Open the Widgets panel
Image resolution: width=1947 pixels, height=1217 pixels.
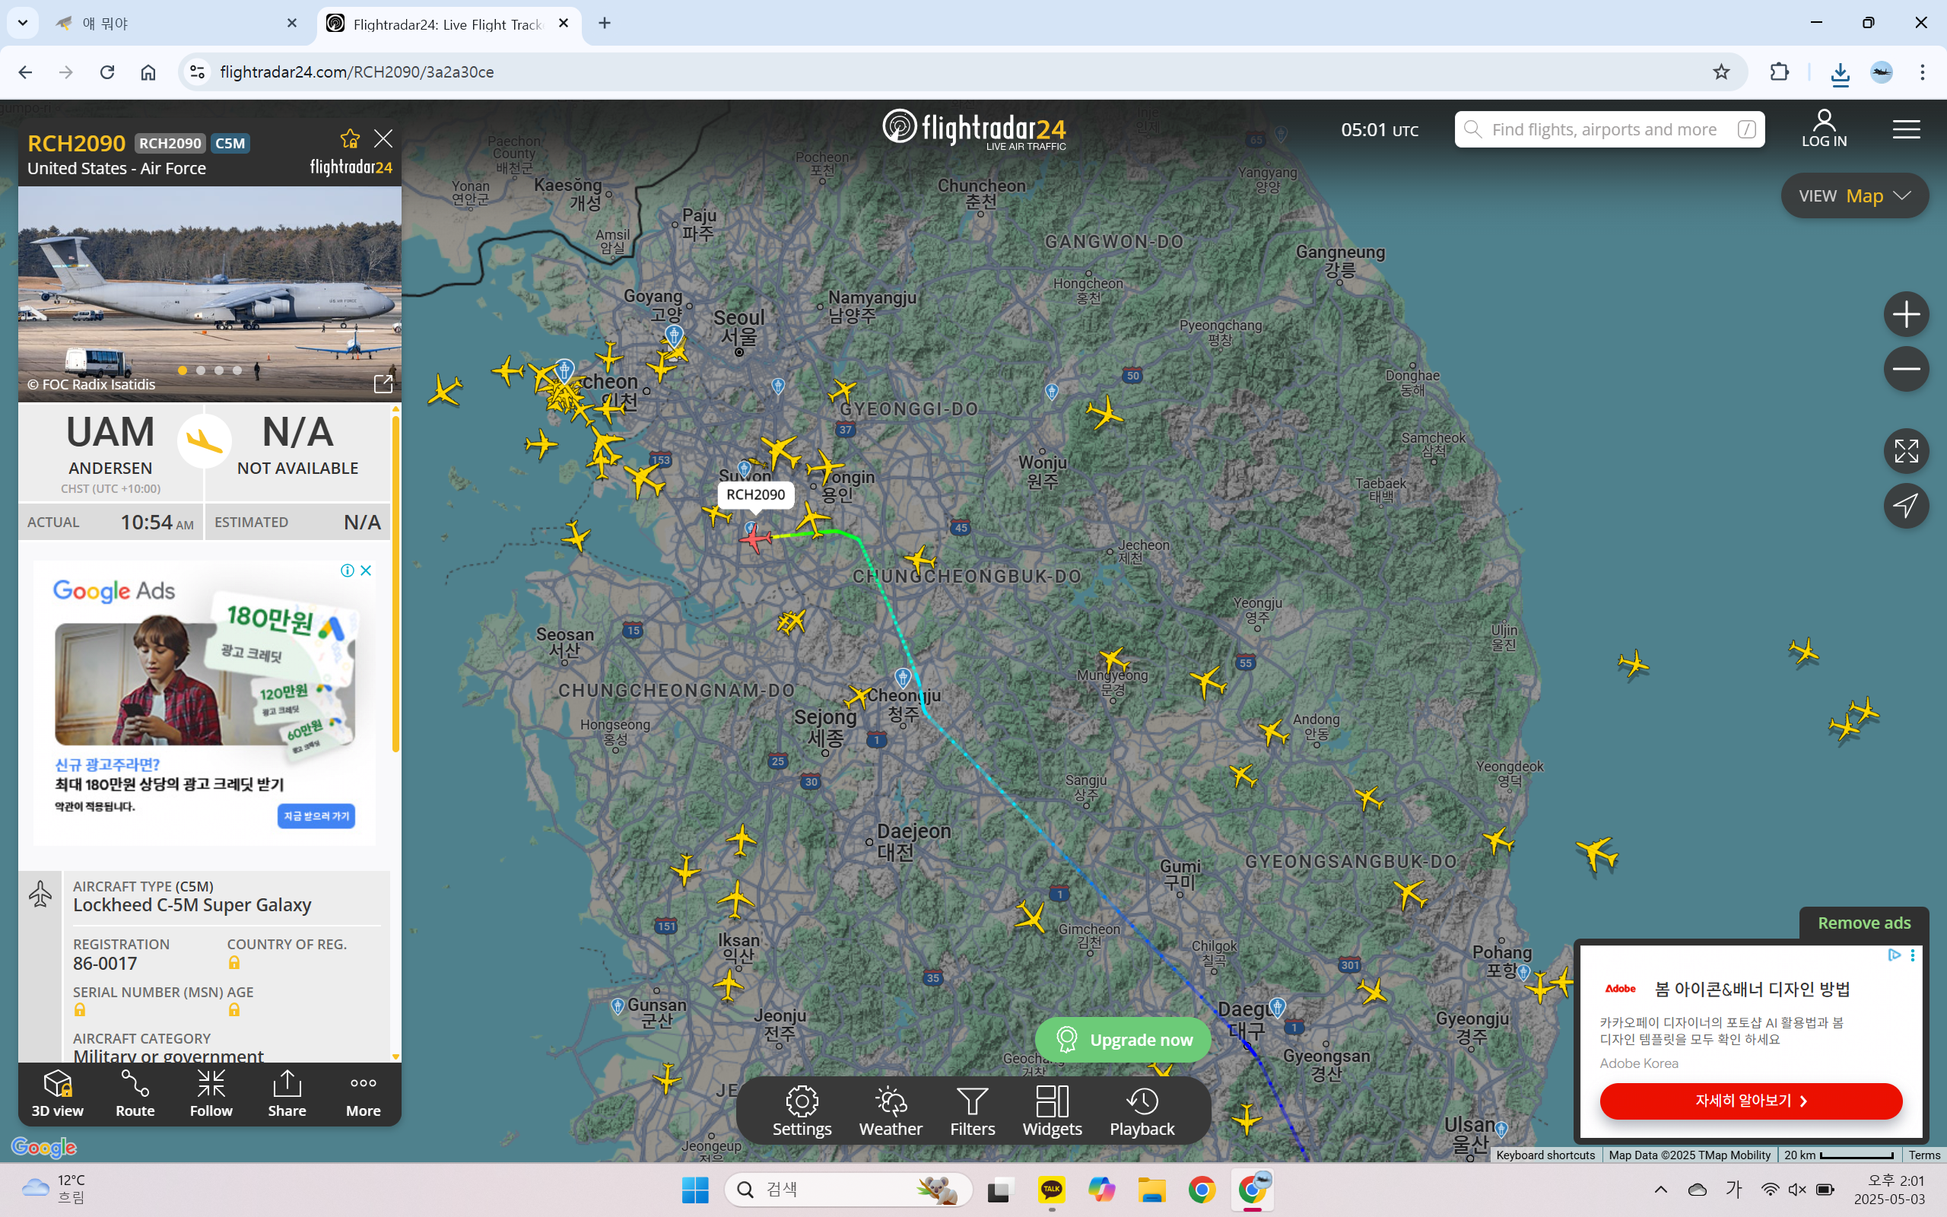(x=1052, y=1111)
